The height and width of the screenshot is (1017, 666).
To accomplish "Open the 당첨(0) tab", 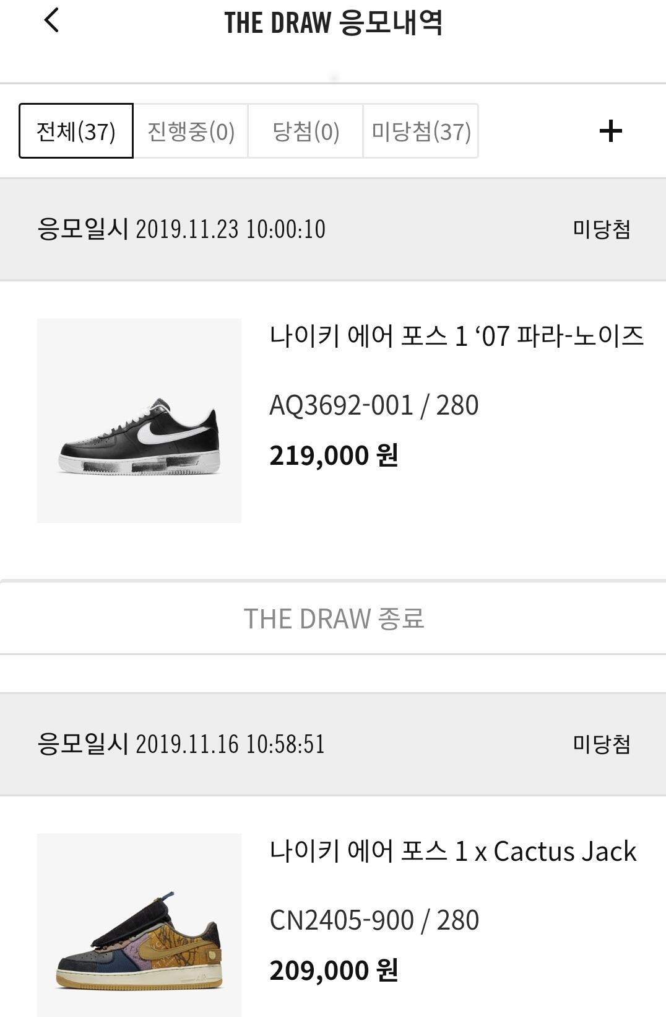I will [x=306, y=131].
